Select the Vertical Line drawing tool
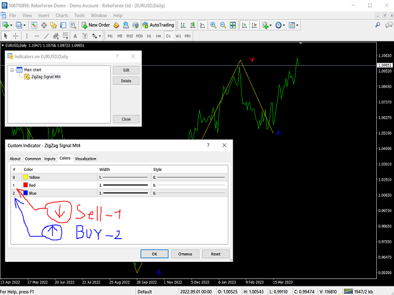Image resolution: width=394 pixels, height=295 pixels. point(26,36)
